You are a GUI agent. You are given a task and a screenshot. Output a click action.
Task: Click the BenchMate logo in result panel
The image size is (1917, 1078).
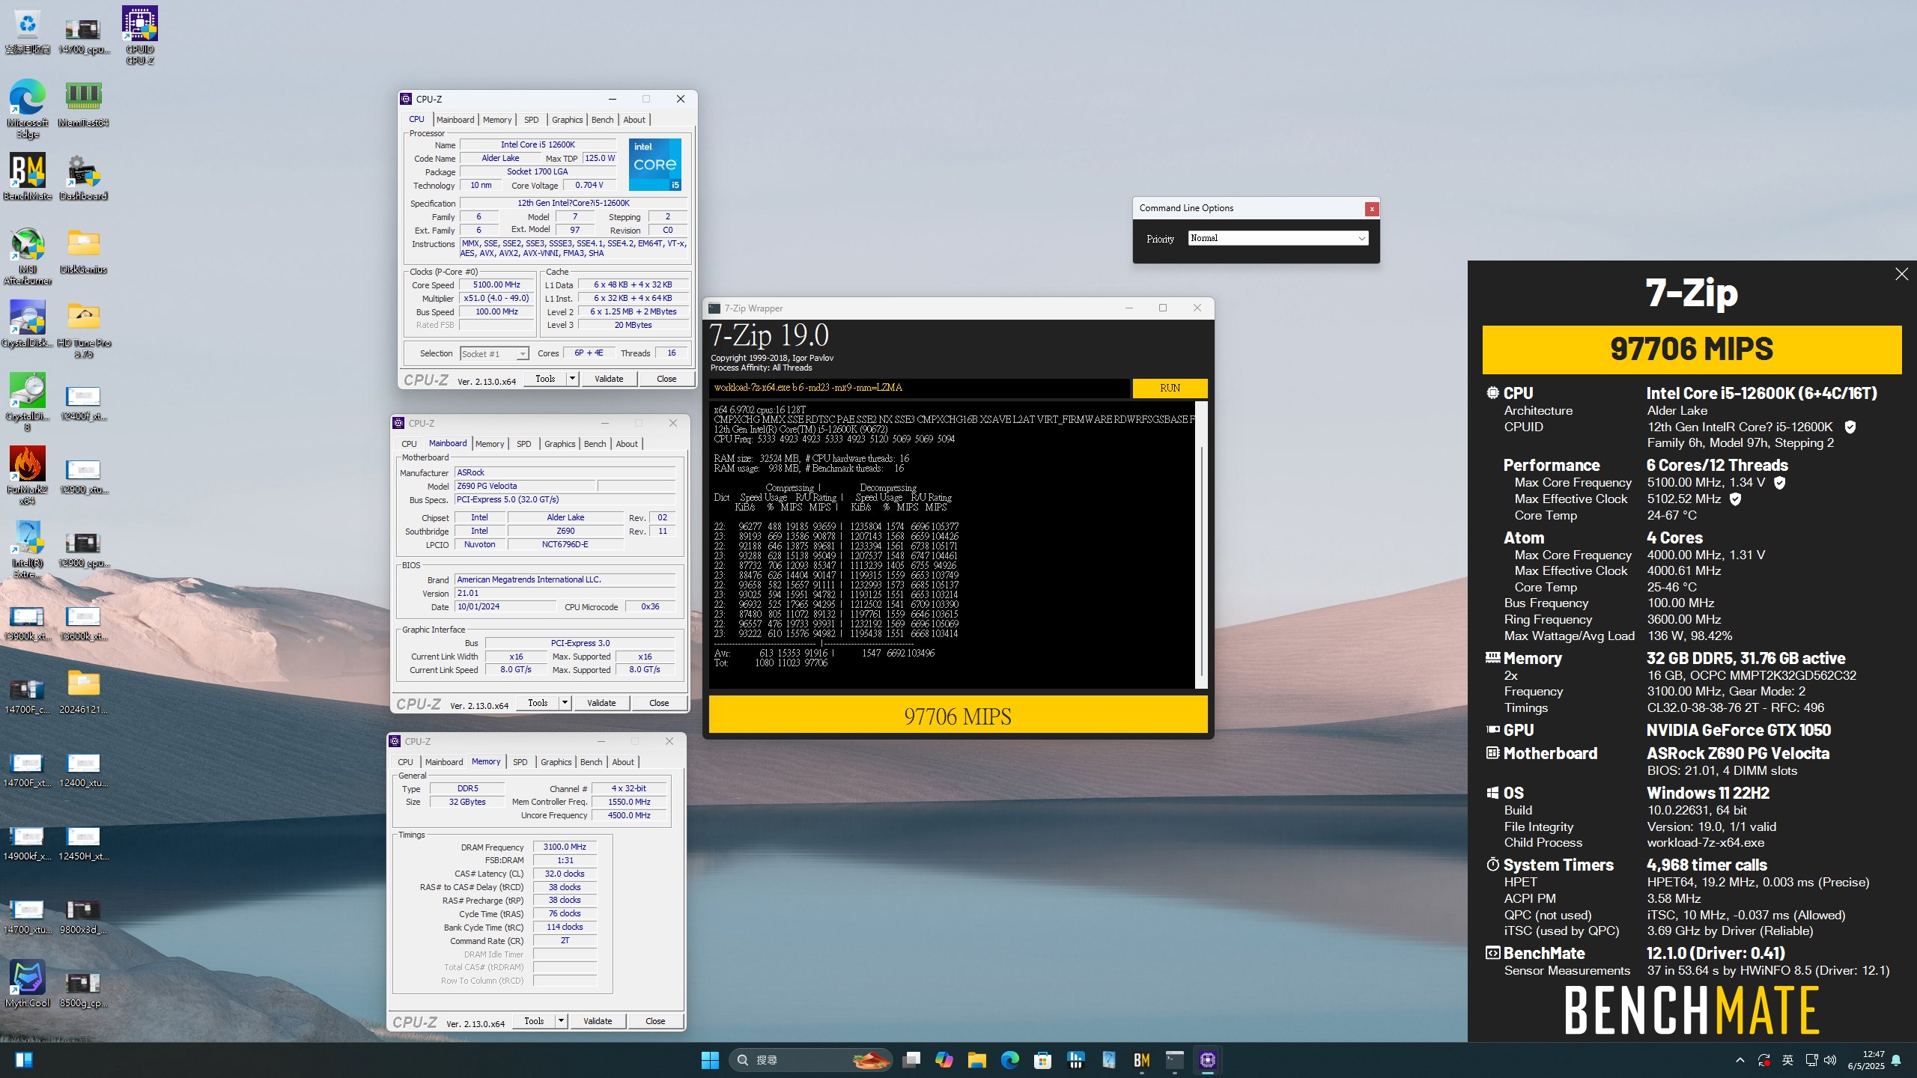click(1692, 1010)
